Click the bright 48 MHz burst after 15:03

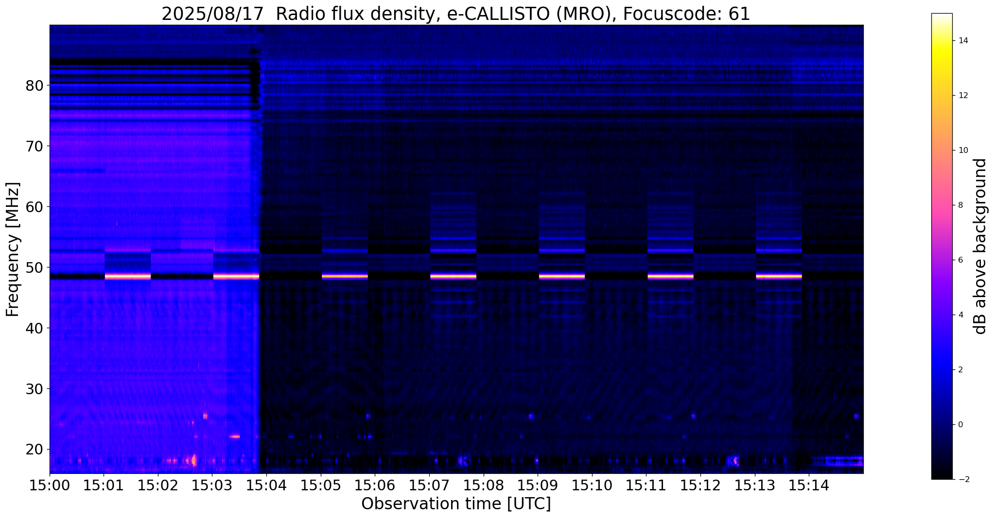click(x=236, y=277)
